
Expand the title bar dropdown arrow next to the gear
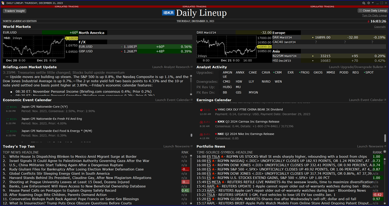[x=372, y=3]
